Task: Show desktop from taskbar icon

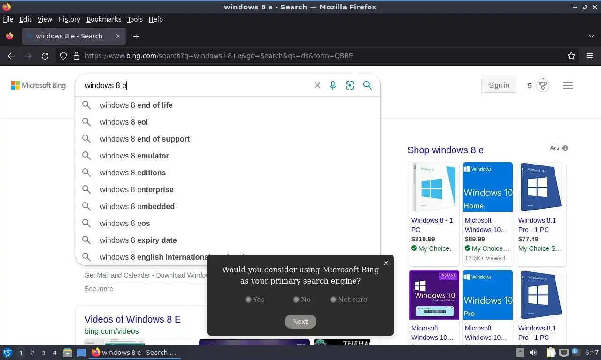Action: pos(81,352)
